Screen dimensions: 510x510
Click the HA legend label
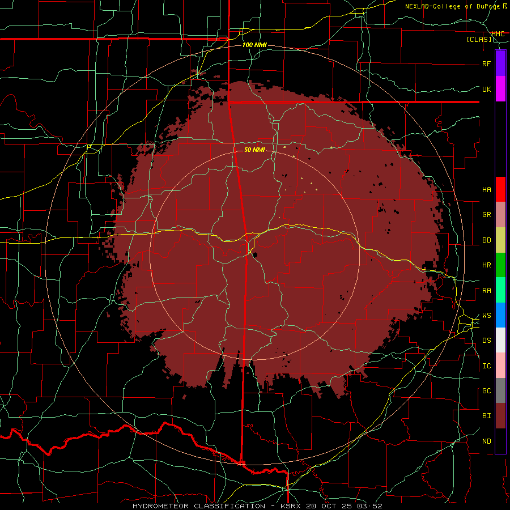coord(486,190)
